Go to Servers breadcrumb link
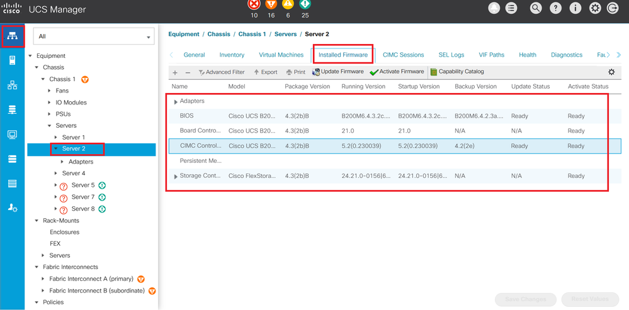This screenshot has height=310, width=629. (x=286, y=34)
